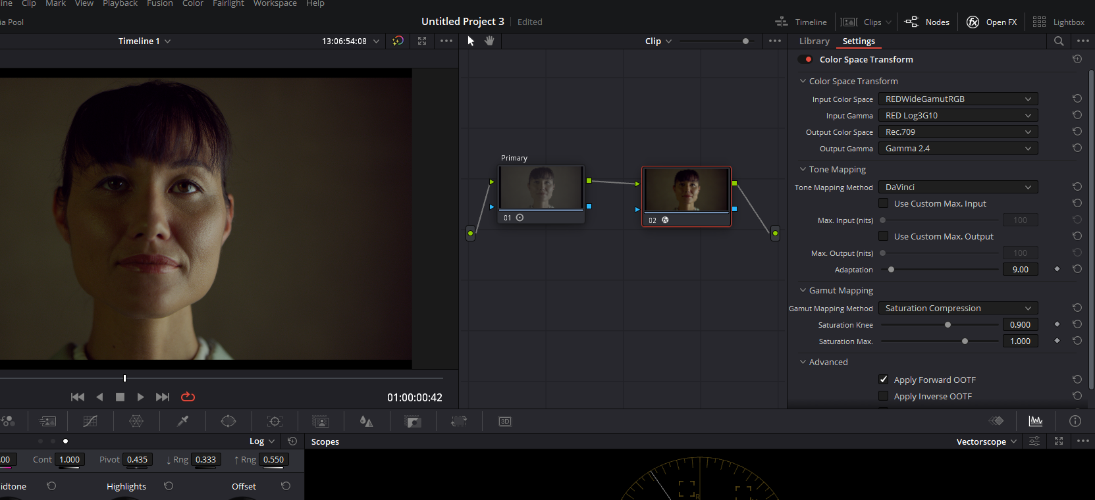The height and width of the screenshot is (500, 1095).
Task: Open the Playback menu
Action: click(120, 3)
